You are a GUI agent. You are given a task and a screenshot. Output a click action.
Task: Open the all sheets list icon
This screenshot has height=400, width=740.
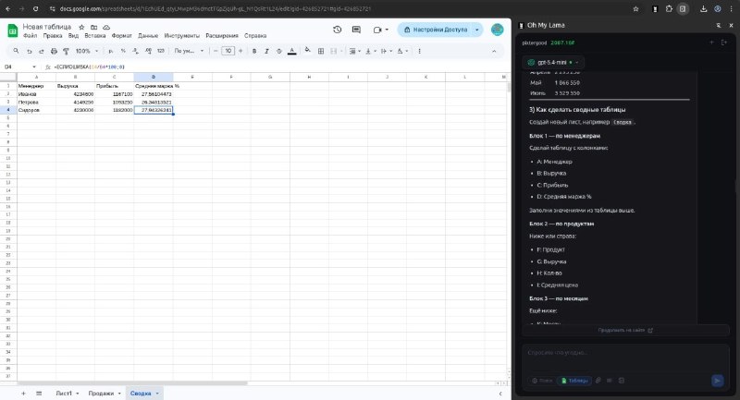[x=38, y=393]
